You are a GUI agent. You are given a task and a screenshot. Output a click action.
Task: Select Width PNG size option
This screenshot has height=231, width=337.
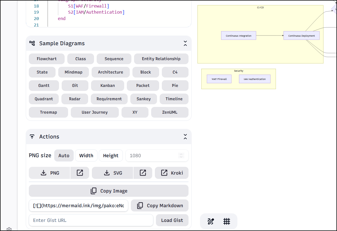click(x=86, y=156)
